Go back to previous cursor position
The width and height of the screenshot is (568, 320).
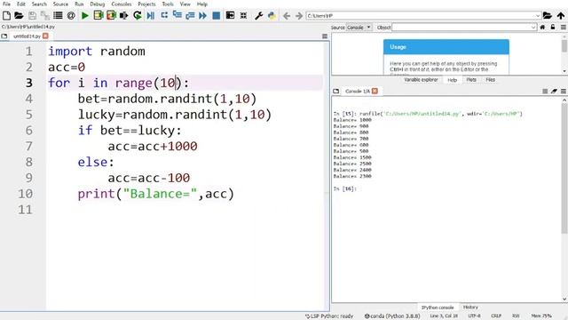287,16
